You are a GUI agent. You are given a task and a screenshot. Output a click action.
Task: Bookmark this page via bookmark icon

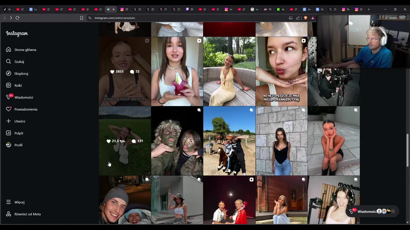point(82,18)
